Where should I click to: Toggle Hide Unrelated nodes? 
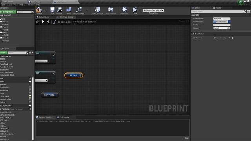79,11
